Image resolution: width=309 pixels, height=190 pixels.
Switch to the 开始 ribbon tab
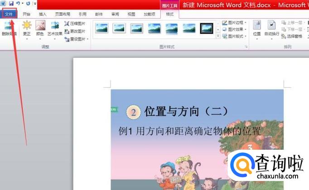coord(26,14)
